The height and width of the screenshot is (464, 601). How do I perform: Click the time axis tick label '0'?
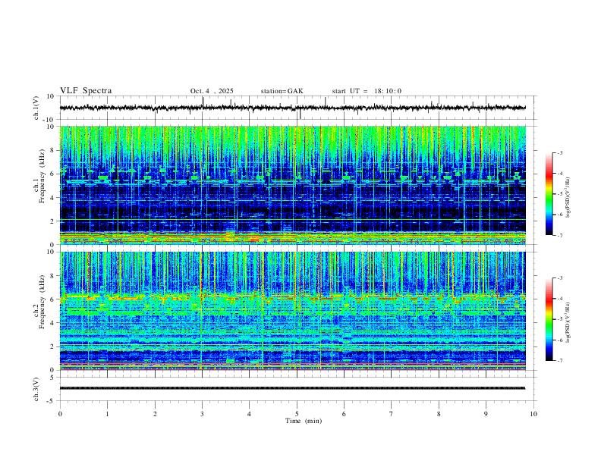tap(60, 414)
